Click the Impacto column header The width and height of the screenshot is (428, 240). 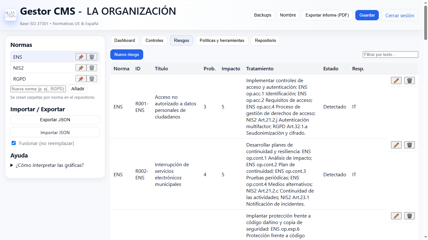tap(231, 68)
